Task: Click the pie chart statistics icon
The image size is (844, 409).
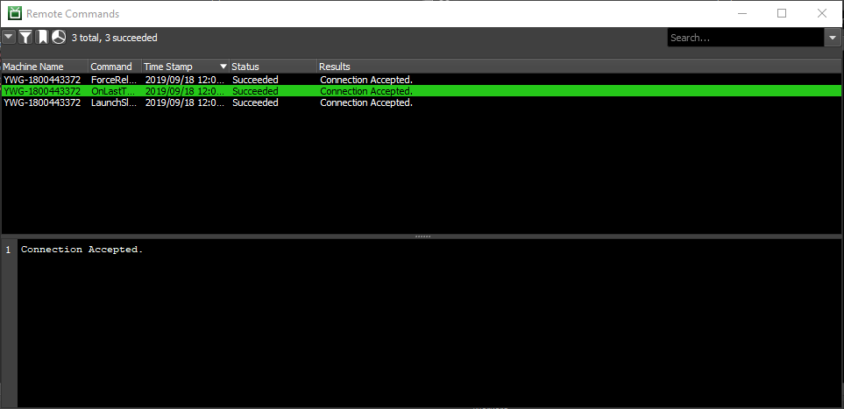Action: pyautogui.click(x=59, y=38)
